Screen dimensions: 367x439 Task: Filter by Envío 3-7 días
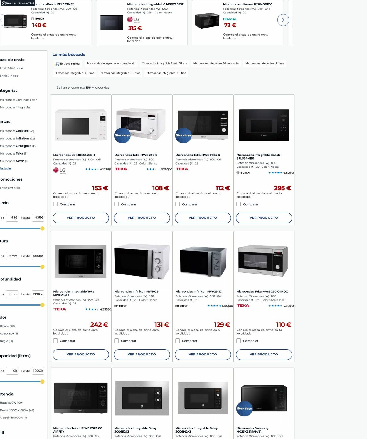point(9,76)
